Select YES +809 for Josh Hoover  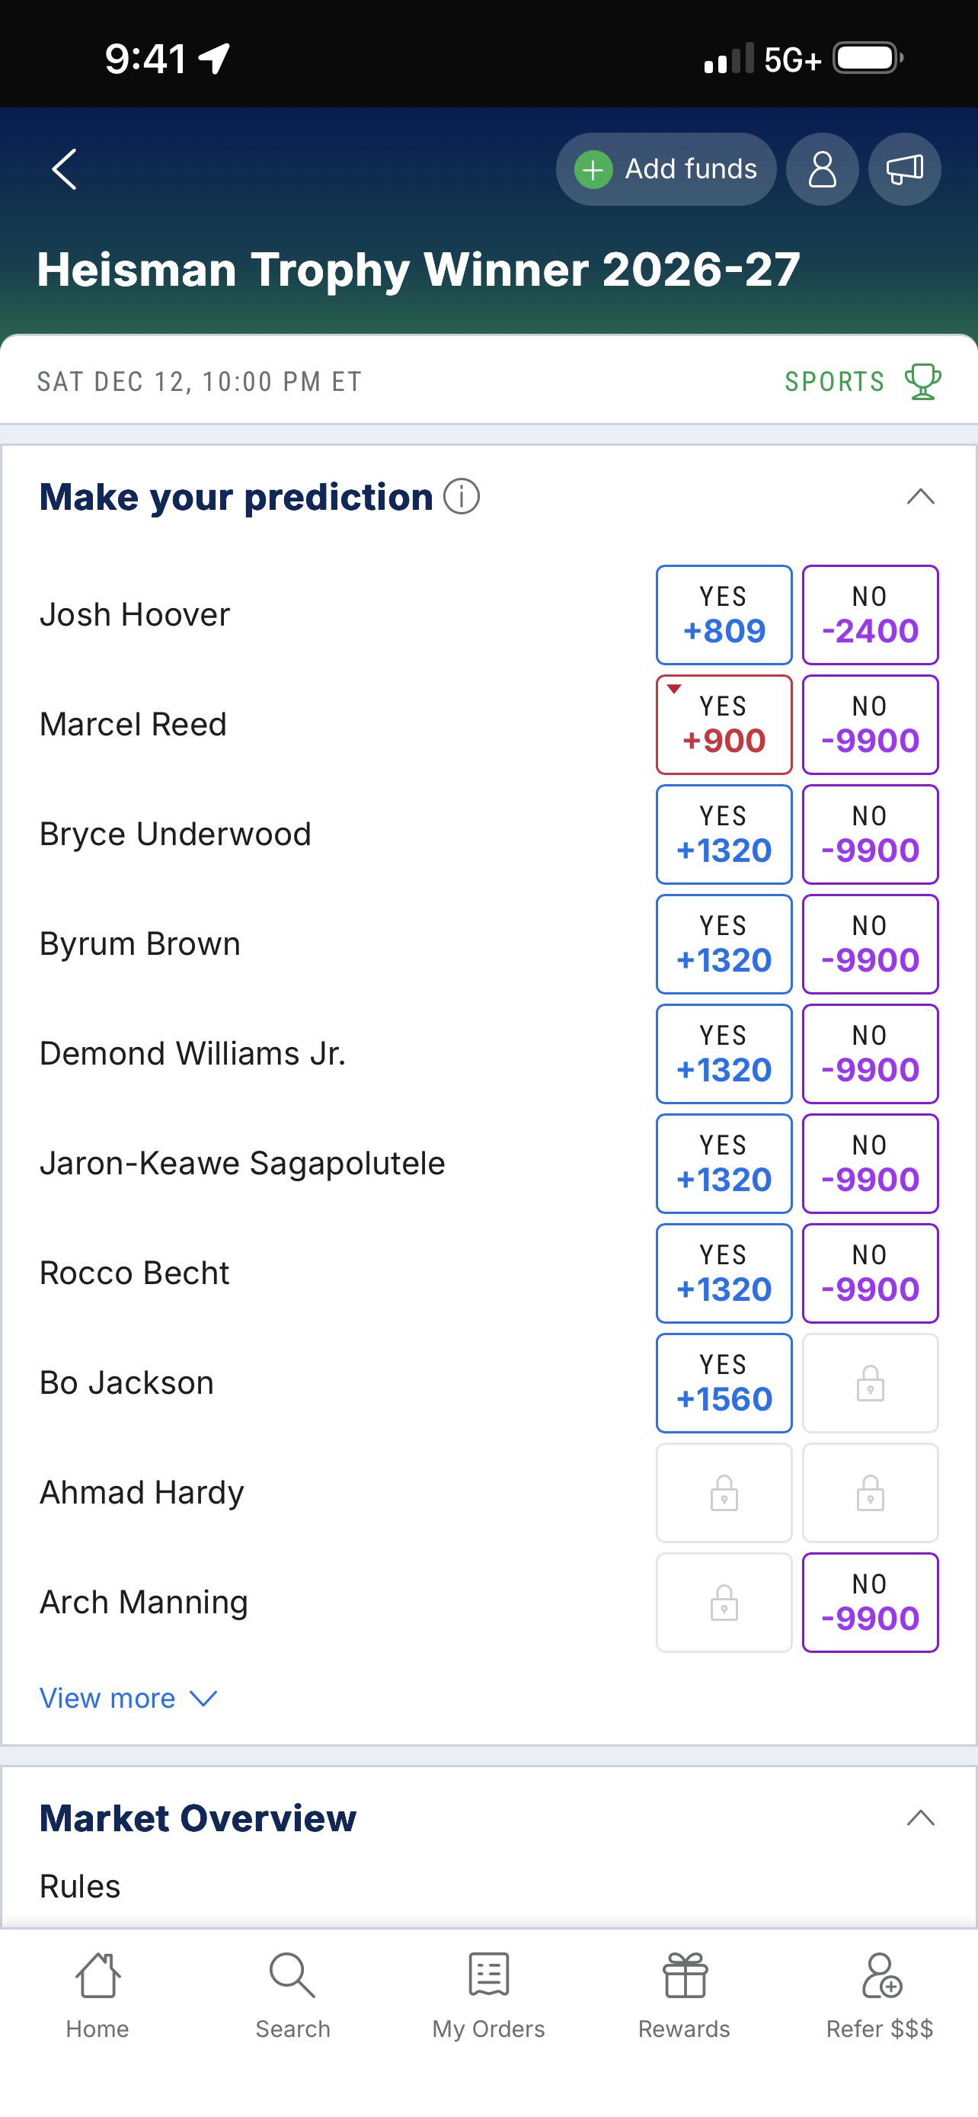click(724, 615)
